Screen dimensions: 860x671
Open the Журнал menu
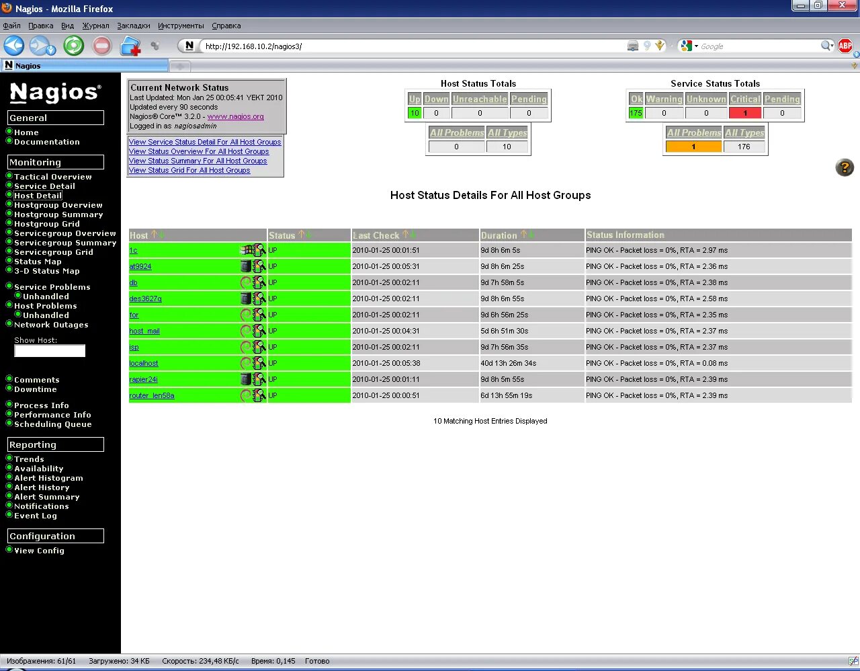[95, 26]
